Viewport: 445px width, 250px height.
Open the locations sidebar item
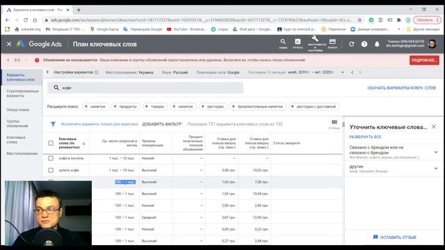click(22, 153)
